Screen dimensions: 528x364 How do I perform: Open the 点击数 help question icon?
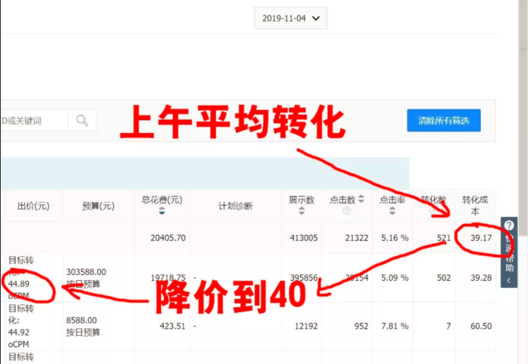[347, 211]
